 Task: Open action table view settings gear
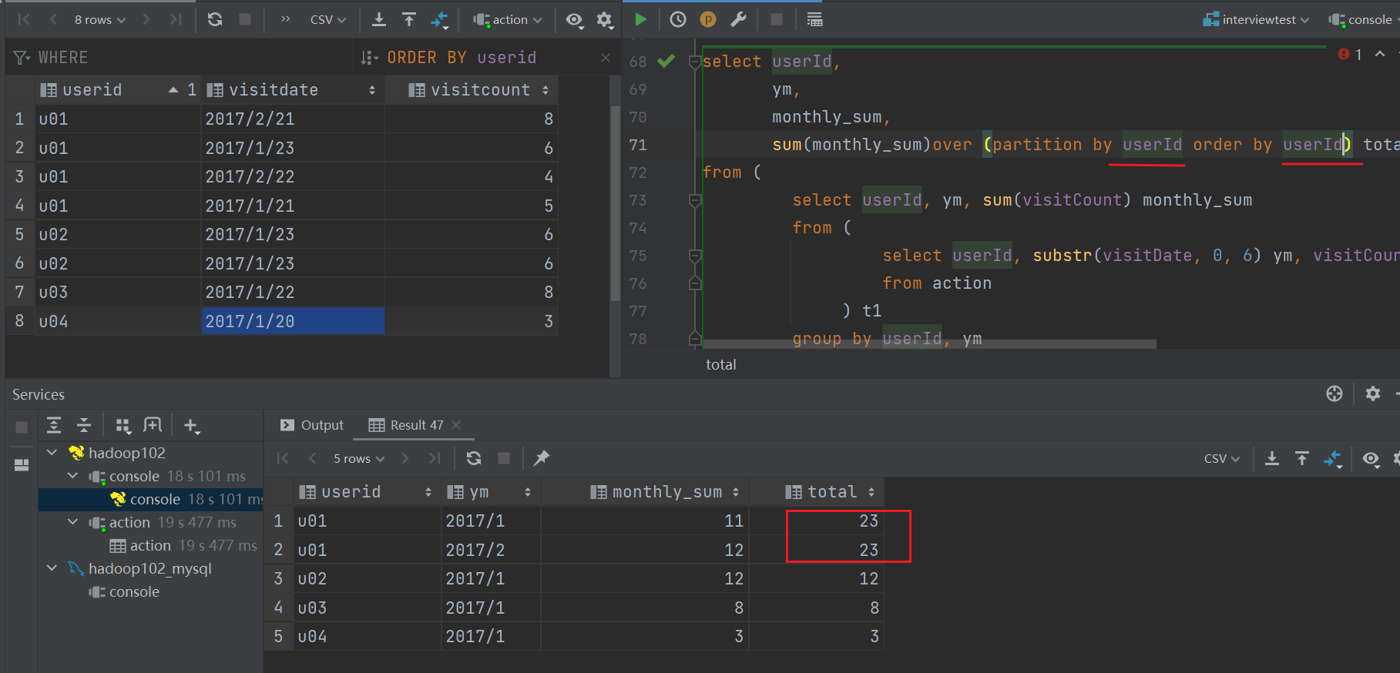pos(605,20)
